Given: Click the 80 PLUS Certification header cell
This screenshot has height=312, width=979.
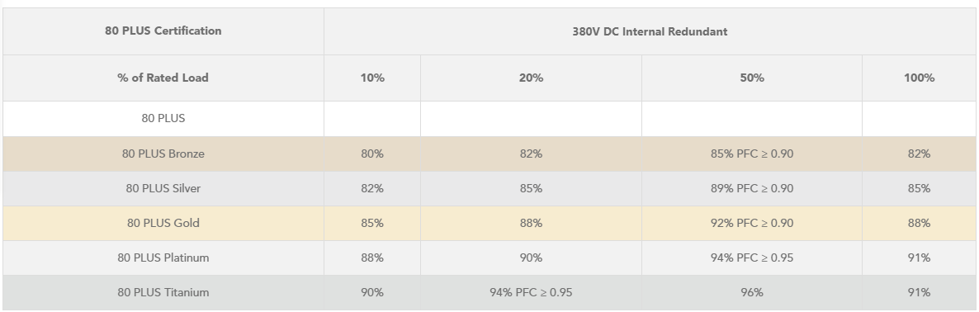Looking at the screenshot, I should [x=163, y=31].
